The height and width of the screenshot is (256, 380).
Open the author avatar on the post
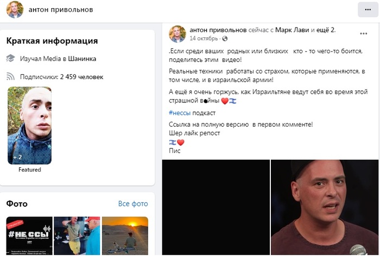(178, 34)
